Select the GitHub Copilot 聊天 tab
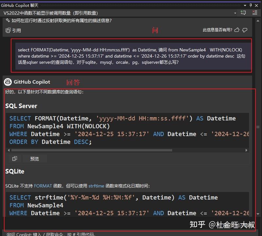 tap(20, 5)
